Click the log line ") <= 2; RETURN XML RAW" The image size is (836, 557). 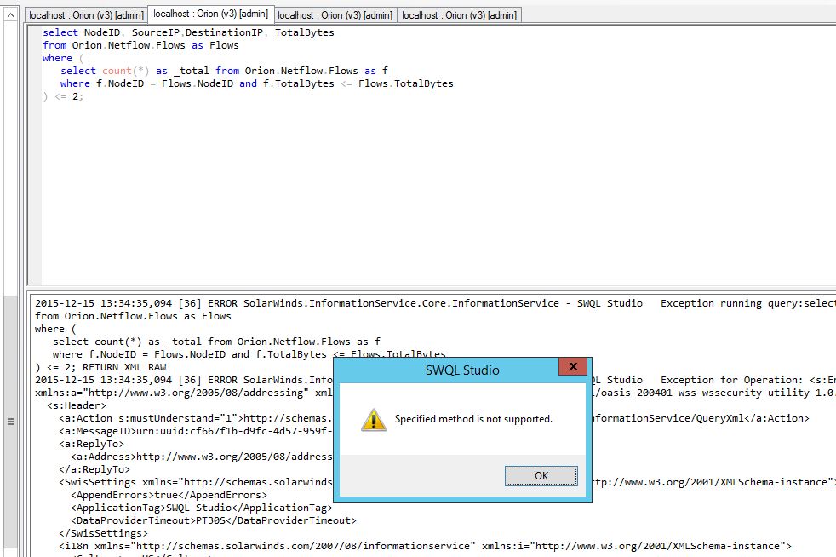coord(100,367)
